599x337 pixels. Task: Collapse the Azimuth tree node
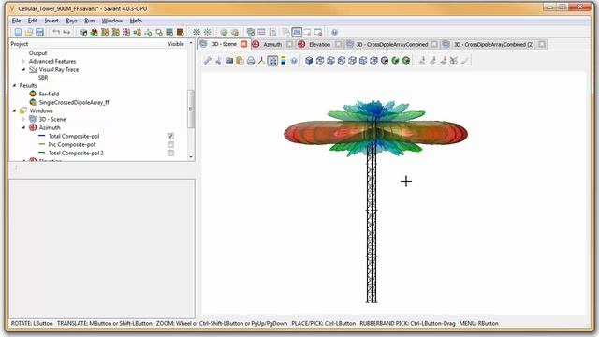(x=23, y=127)
